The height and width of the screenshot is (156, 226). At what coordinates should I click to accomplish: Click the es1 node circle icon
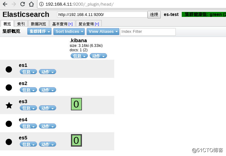point(9,69)
